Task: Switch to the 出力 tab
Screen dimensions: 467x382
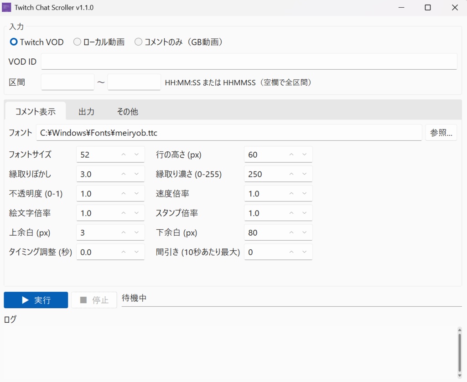Action: (x=86, y=112)
